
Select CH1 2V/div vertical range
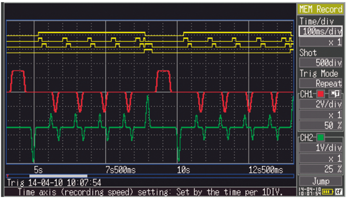click(320, 105)
